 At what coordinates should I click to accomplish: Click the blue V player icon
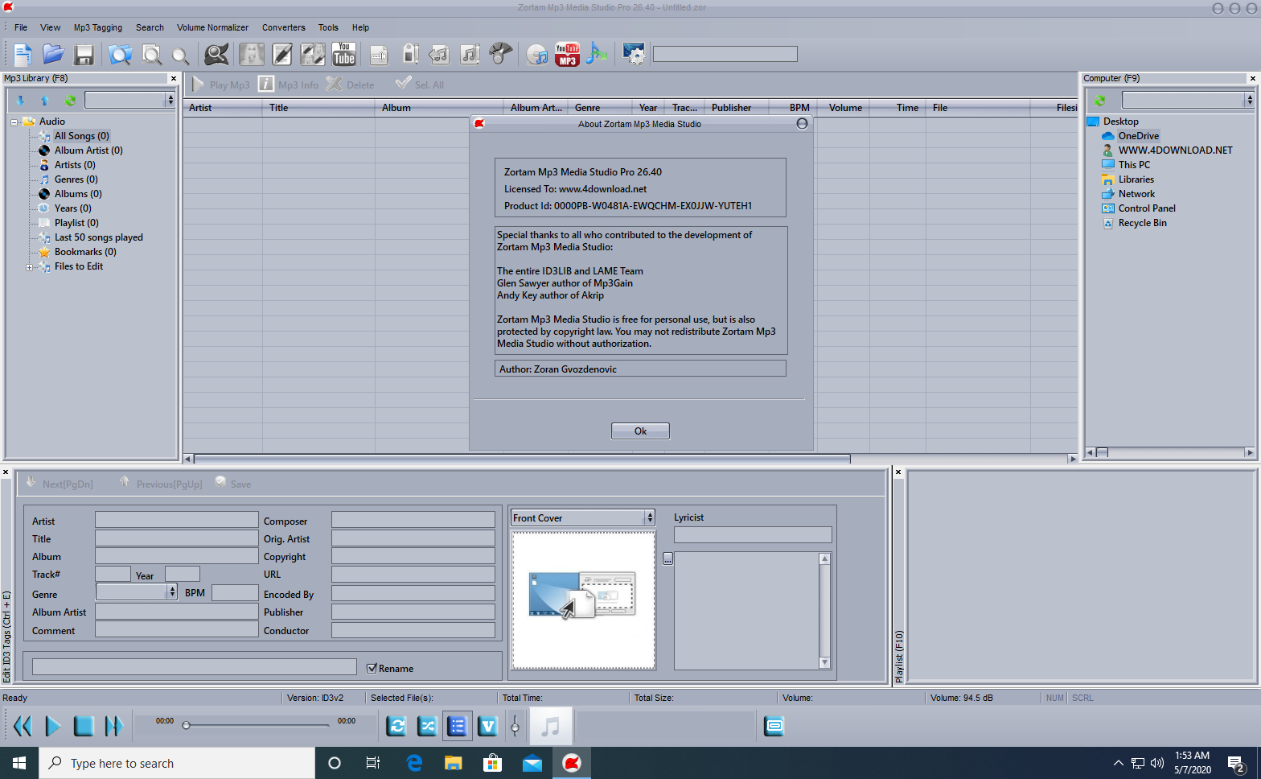pyautogui.click(x=487, y=727)
